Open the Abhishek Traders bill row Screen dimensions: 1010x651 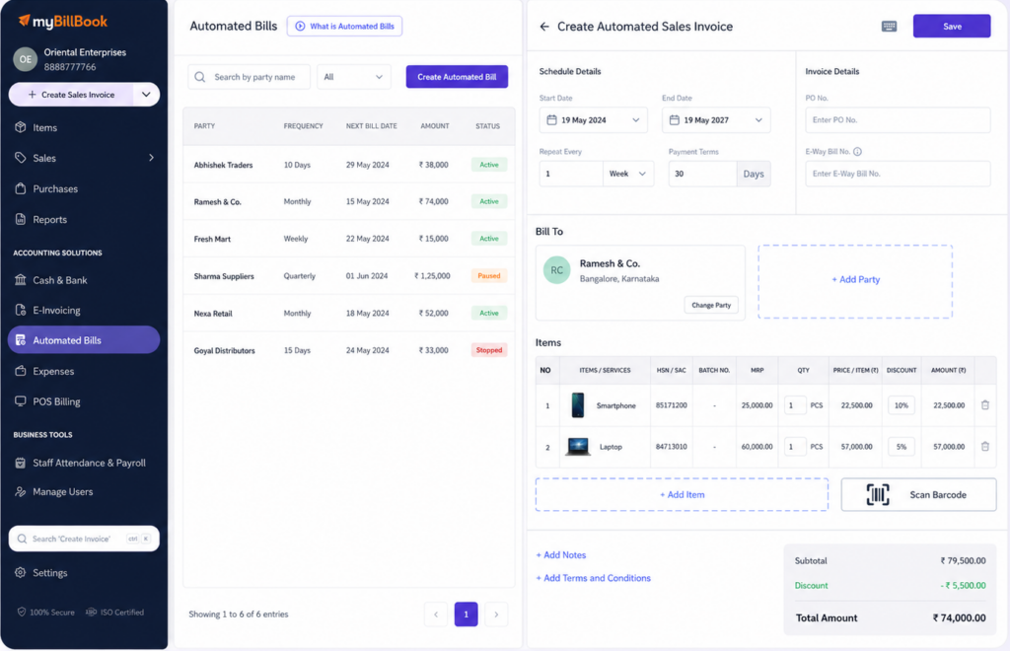348,165
